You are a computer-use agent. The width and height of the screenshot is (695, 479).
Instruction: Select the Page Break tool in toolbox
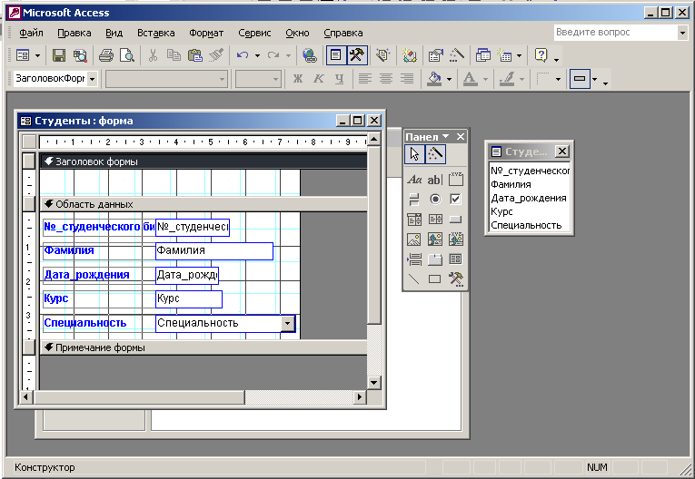click(x=414, y=259)
